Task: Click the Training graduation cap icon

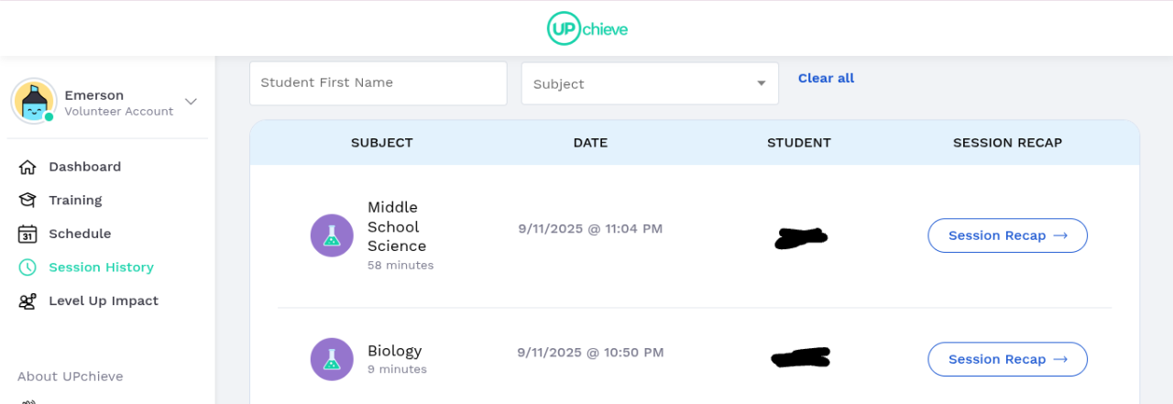Action: coord(27,201)
